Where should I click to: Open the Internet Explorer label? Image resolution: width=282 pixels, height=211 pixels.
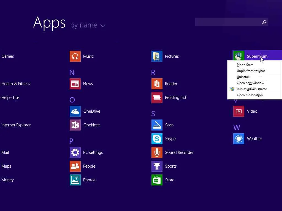[x=16, y=125]
